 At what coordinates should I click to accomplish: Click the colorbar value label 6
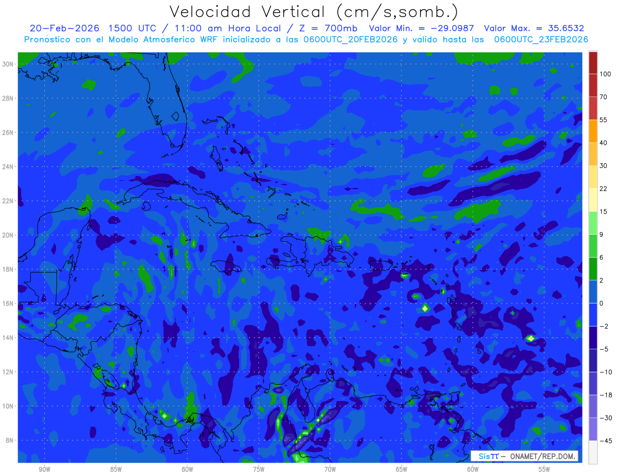coord(602,257)
